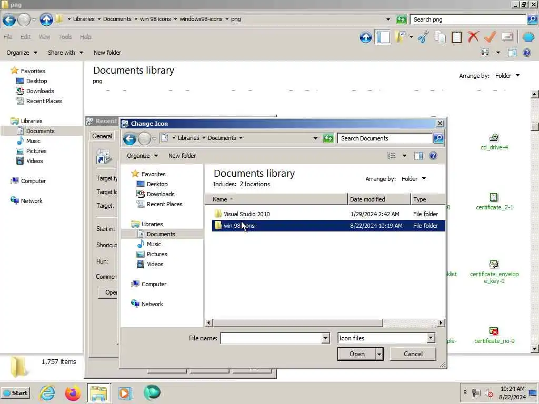Click Cut scissors icon in png toolbar
Image resolution: width=539 pixels, height=404 pixels.
click(423, 37)
